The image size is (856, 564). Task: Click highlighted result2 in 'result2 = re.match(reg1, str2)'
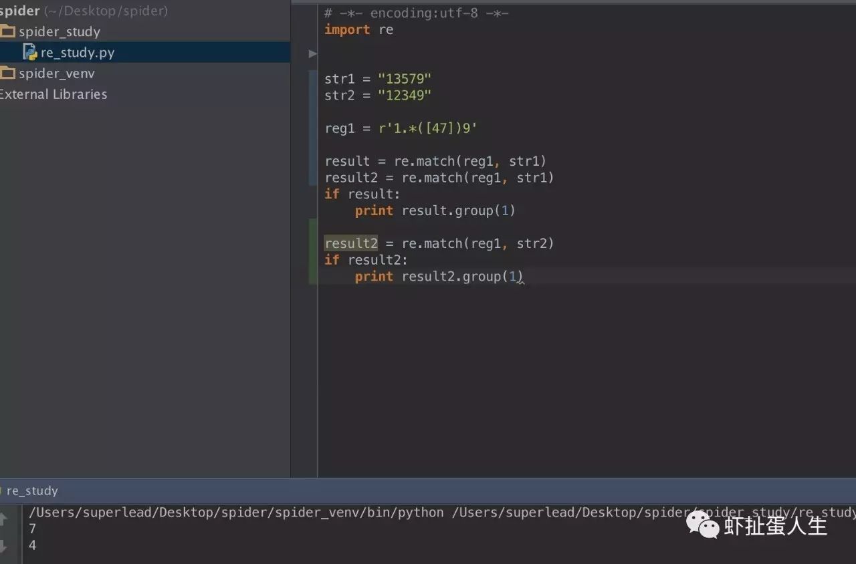(351, 243)
